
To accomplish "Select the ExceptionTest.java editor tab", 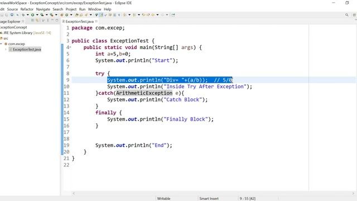I will (x=79, y=21).
